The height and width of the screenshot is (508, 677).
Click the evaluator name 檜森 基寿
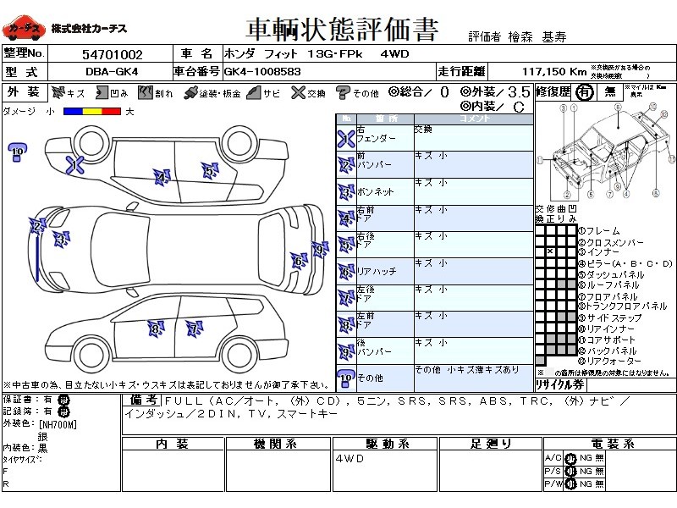point(537,37)
